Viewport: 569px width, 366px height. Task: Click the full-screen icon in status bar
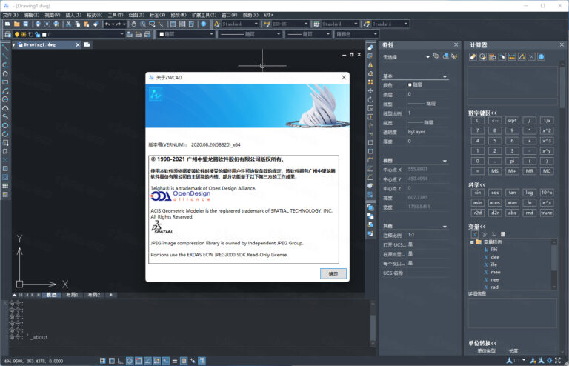pyautogui.click(x=558, y=360)
